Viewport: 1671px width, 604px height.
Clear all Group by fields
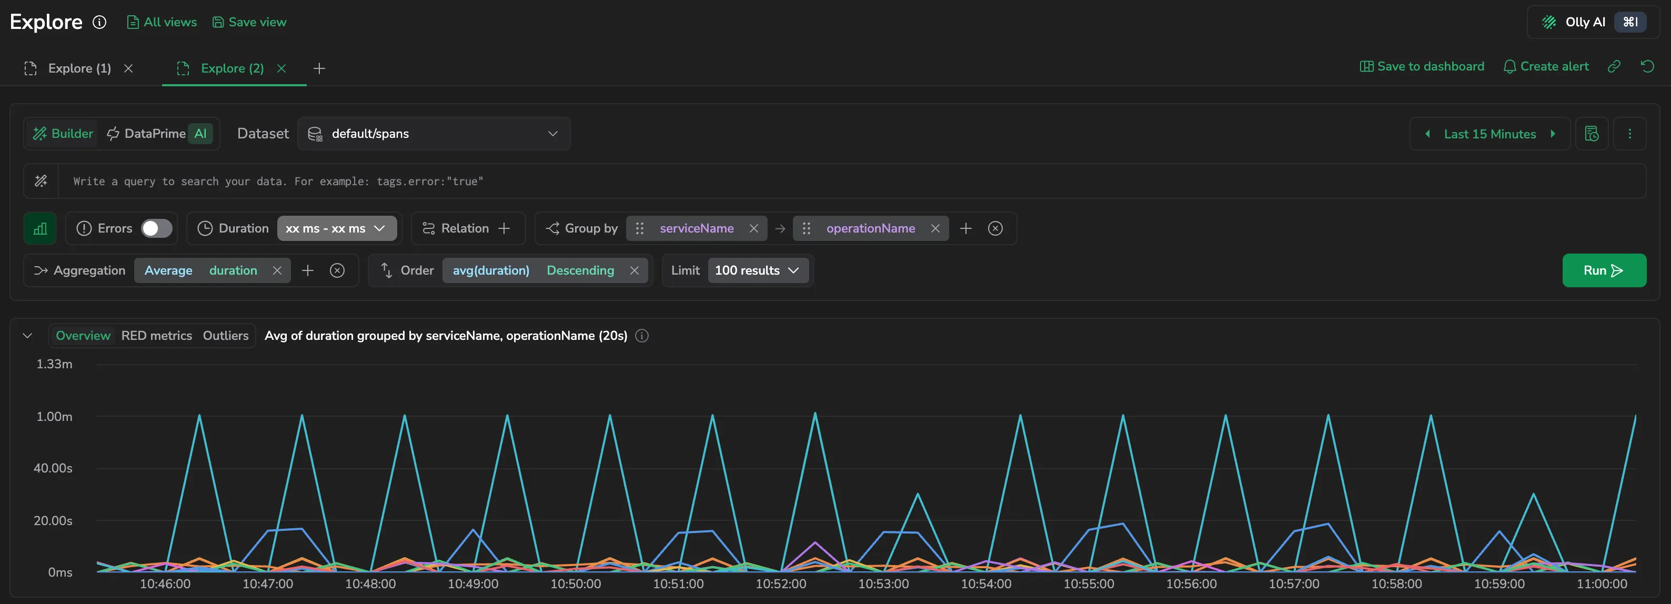(995, 228)
